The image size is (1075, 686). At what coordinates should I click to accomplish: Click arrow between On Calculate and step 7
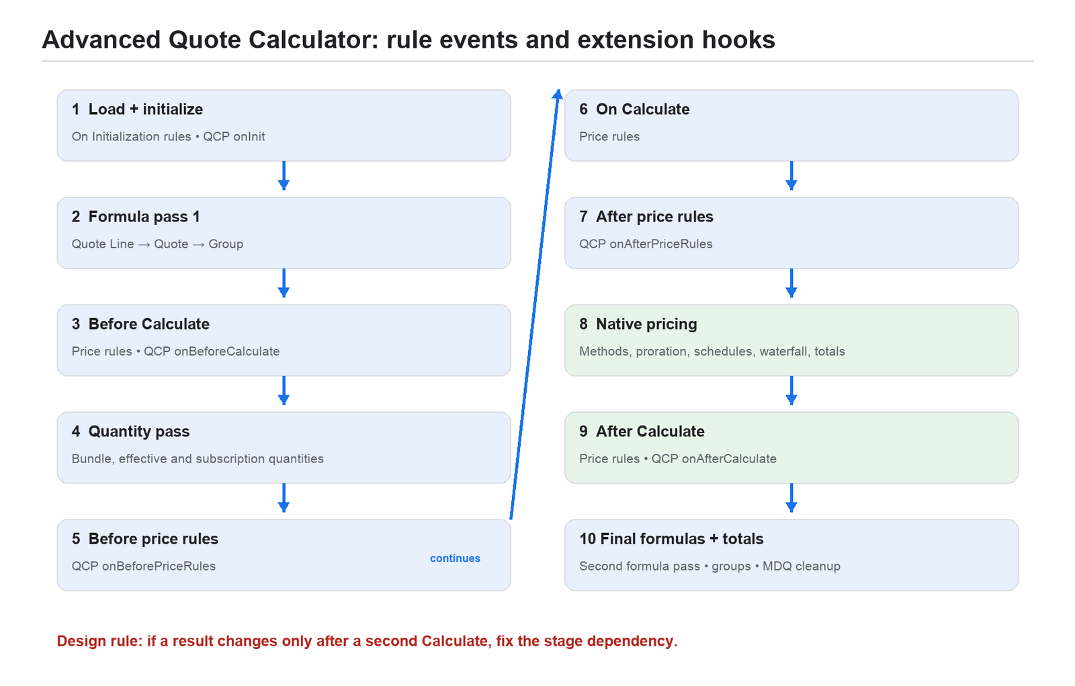(x=791, y=176)
